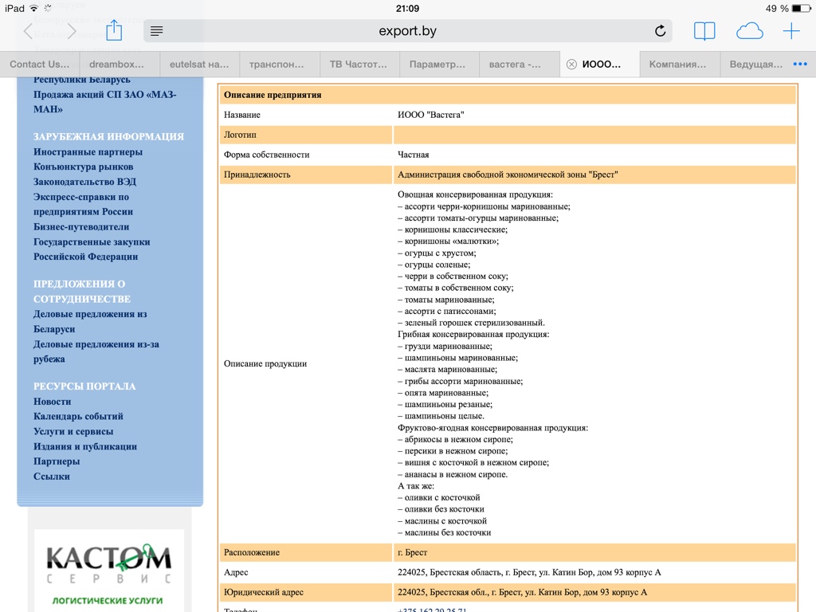Image resolution: width=816 pixels, height=612 pixels.
Task: Add a new tab with plus icon
Action: coord(791,31)
